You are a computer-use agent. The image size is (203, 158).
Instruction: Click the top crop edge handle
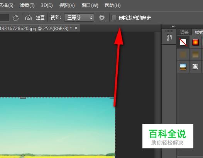pyautogui.click(x=23, y=97)
